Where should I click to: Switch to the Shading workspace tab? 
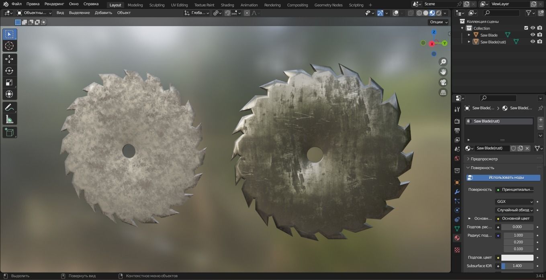click(x=227, y=5)
